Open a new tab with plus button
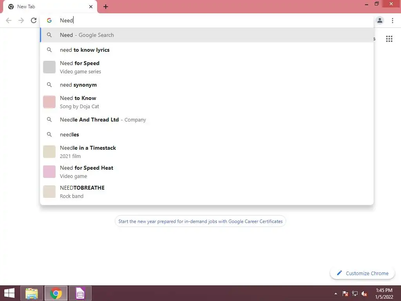Screen dimensions: 401x301 (106, 7)
